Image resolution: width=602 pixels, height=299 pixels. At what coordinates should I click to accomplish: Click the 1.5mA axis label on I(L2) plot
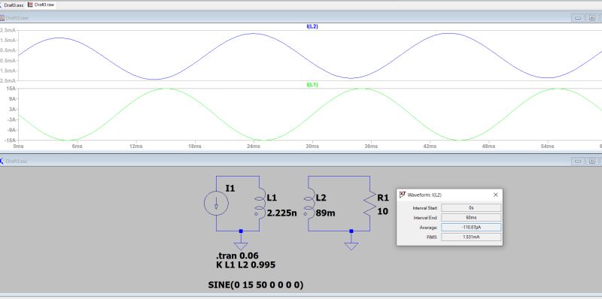point(8,41)
